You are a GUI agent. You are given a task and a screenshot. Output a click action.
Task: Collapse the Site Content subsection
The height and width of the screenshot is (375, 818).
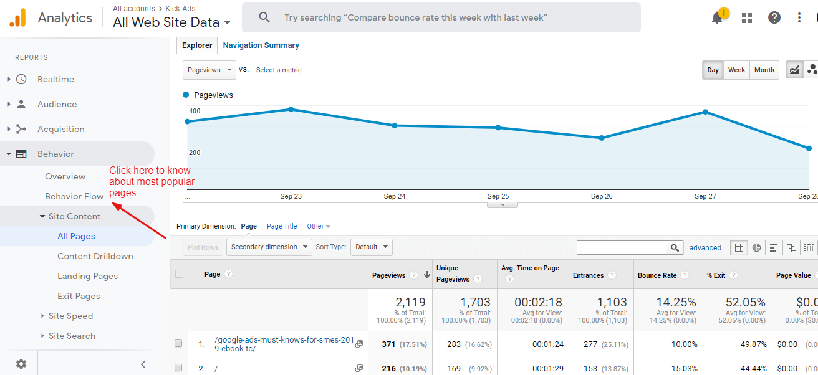point(42,216)
